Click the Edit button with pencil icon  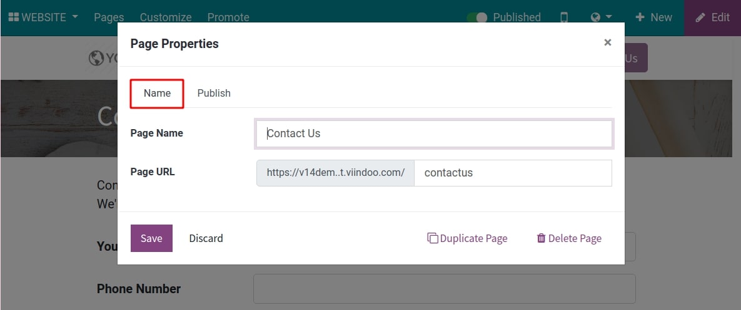pos(713,18)
